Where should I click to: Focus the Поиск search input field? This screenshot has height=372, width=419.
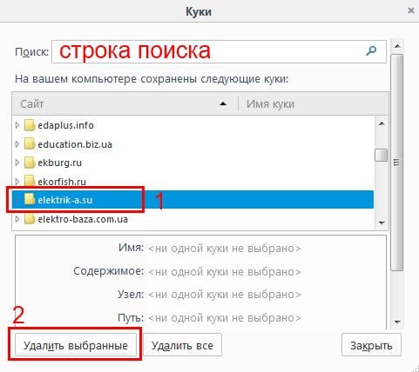coord(219,51)
